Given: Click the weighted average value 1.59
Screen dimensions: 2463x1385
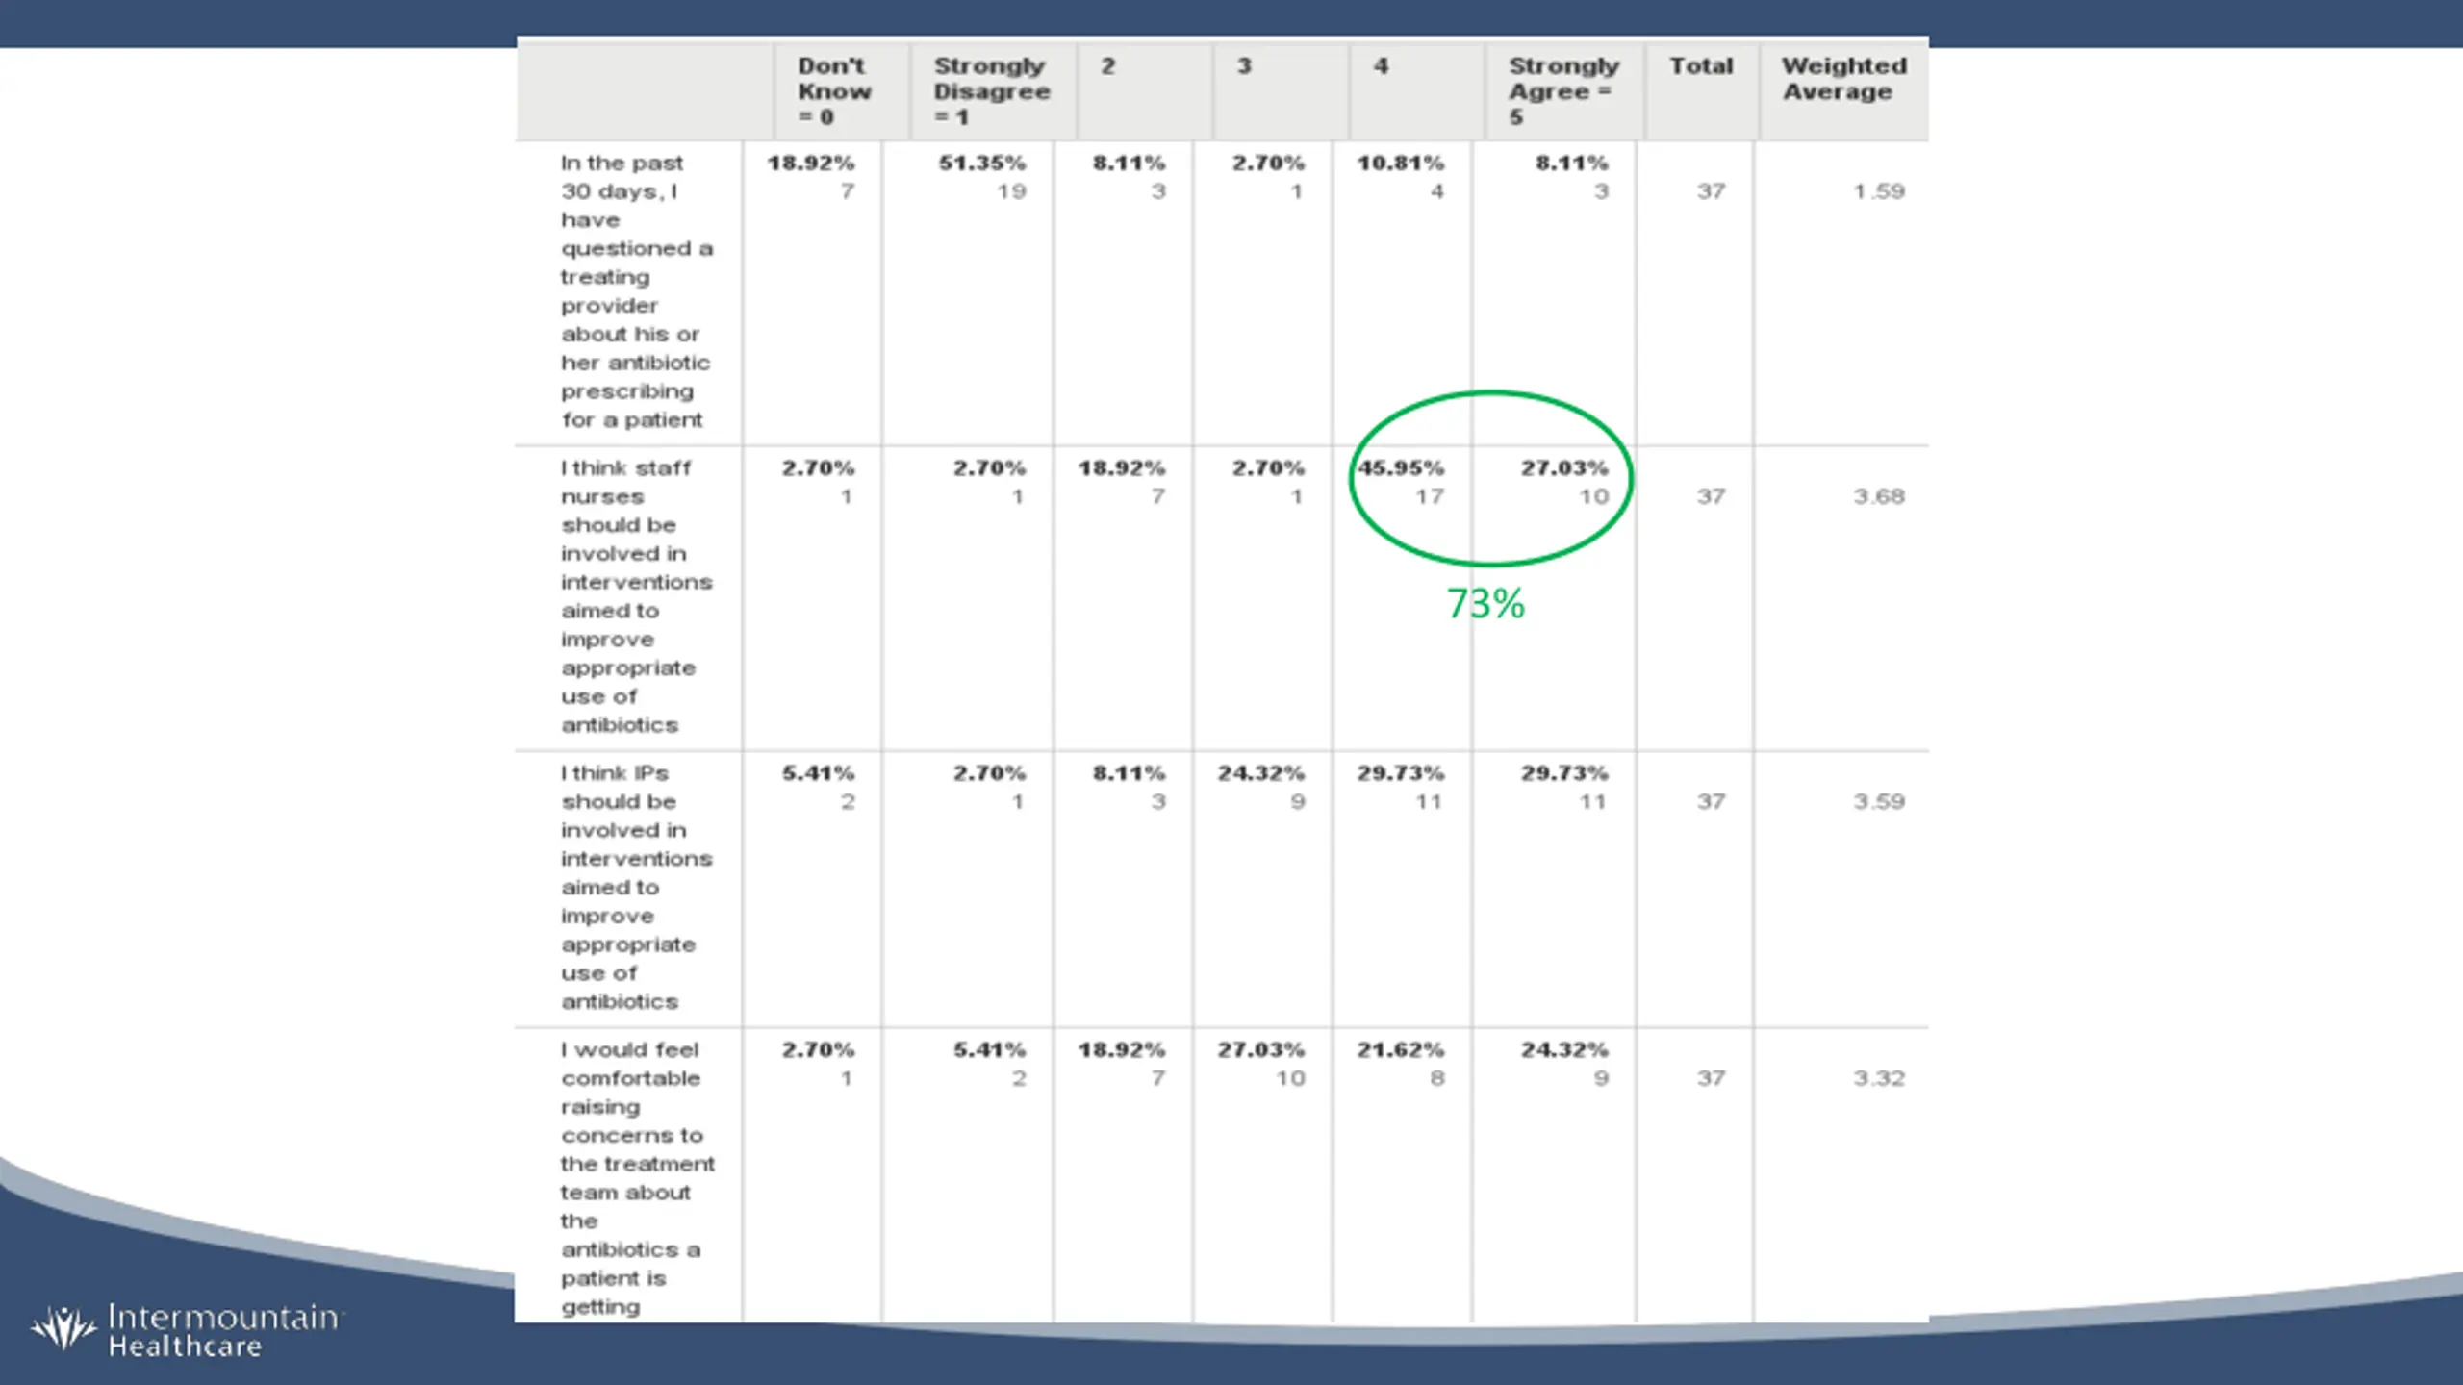Looking at the screenshot, I should (x=1879, y=191).
